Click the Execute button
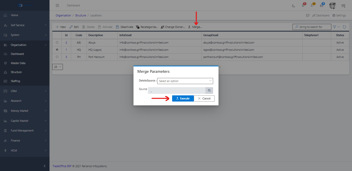The width and height of the screenshot is (352, 171). pyautogui.click(x=183, y=98)
